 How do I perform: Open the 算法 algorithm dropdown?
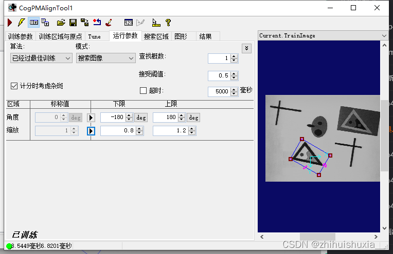pos(41,58)
